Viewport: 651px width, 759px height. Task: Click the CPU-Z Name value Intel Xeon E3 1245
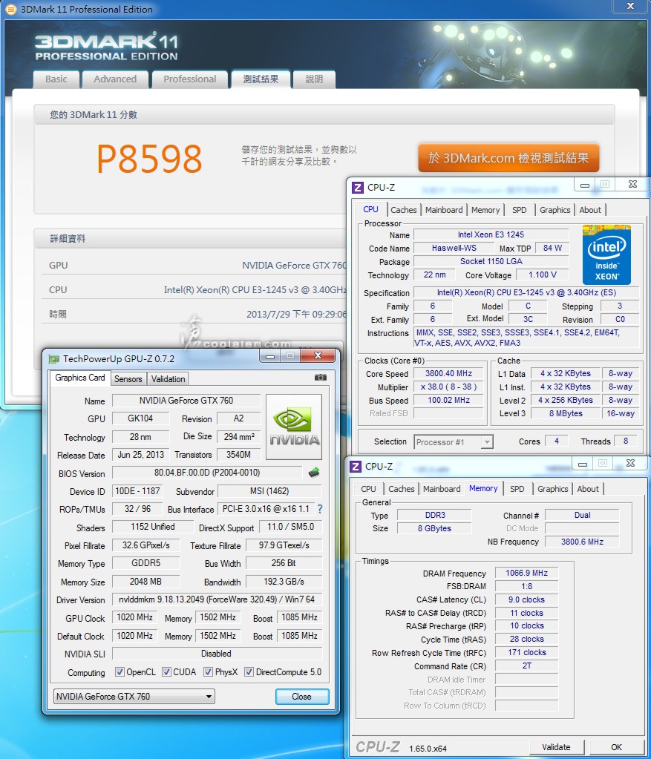pyautogui.click(x=491, y=234)
